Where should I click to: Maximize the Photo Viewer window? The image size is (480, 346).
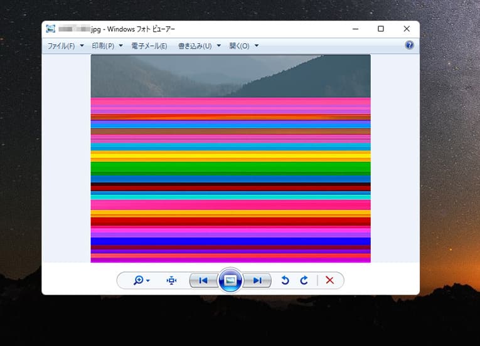point(381,29)
